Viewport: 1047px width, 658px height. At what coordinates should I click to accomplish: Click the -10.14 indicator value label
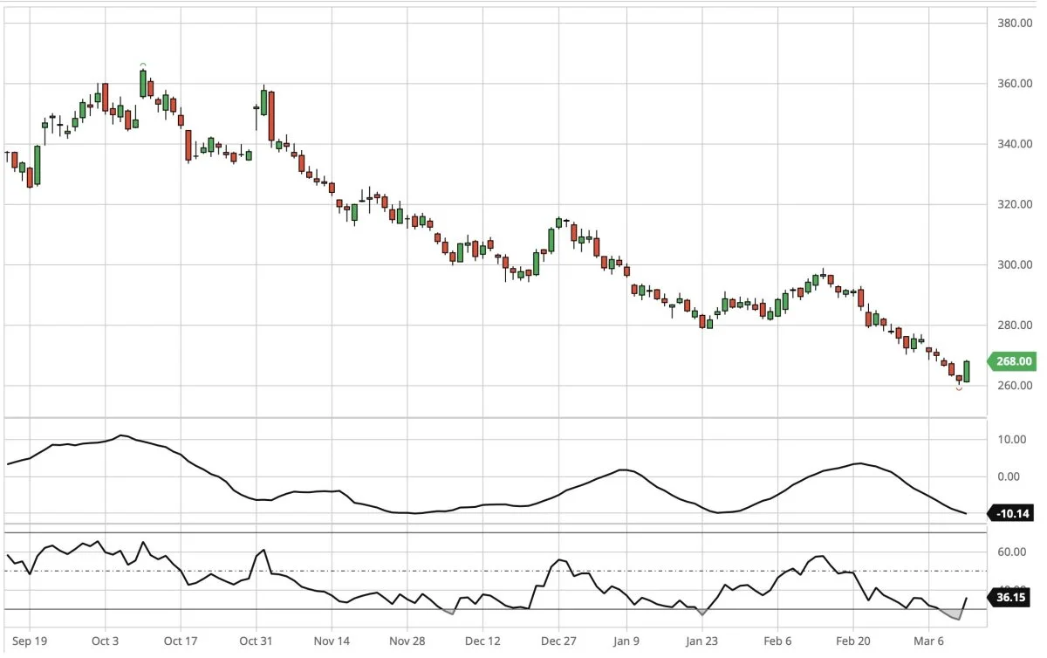(1011, 513)
